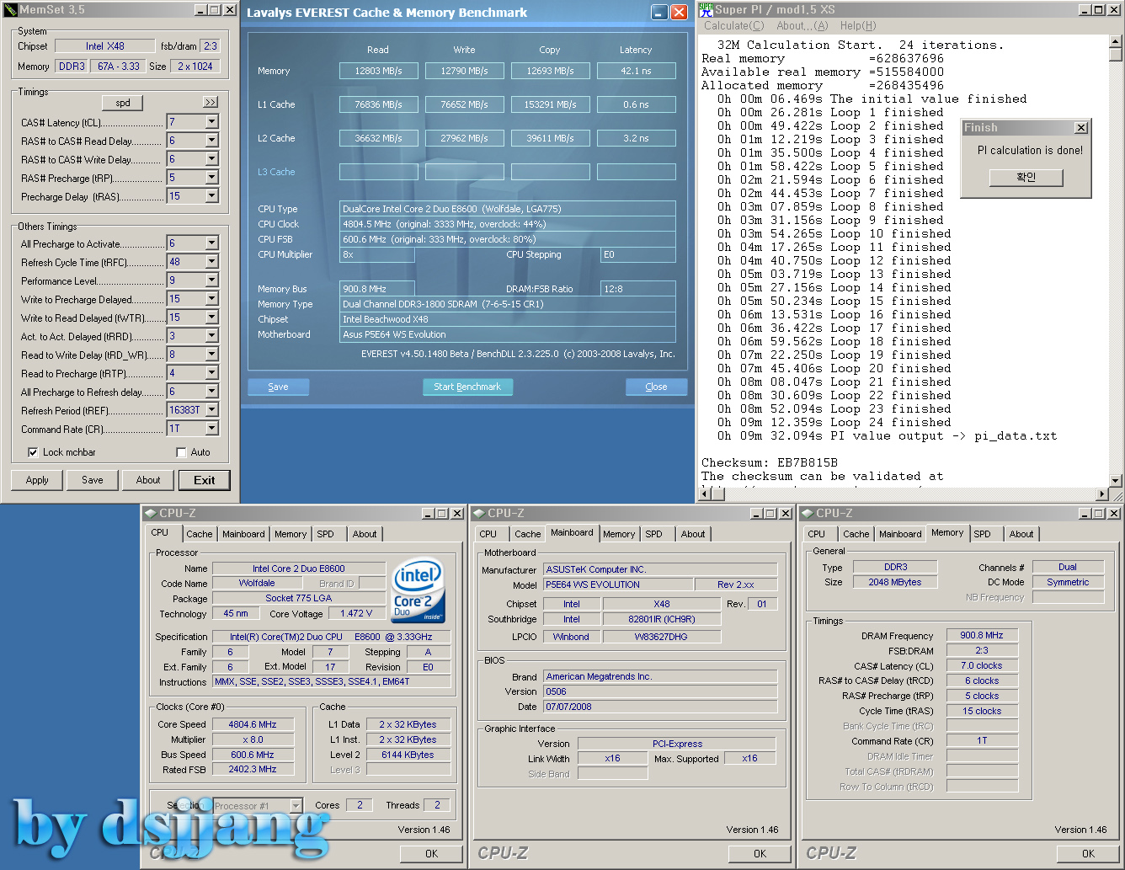Image resolution: width=1125 pixels, height=870 pixels.
Task: Open the RAS# Precharge (tRP) dropdown
Action: [x=211, y=178]
